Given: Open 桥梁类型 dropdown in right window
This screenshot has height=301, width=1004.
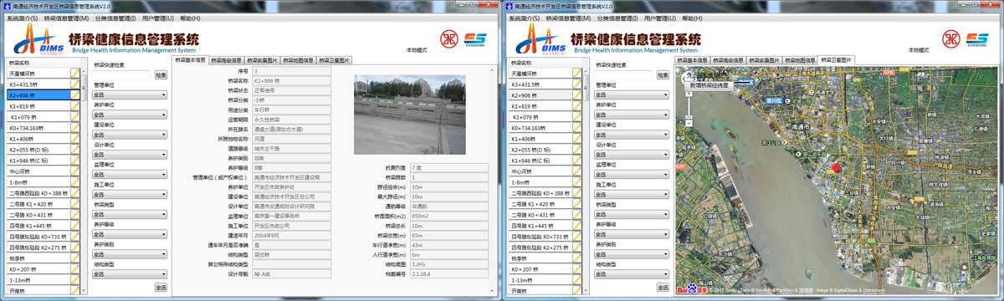Looking at the screenshot, I should pyautogui.click(x=631, y=214).
